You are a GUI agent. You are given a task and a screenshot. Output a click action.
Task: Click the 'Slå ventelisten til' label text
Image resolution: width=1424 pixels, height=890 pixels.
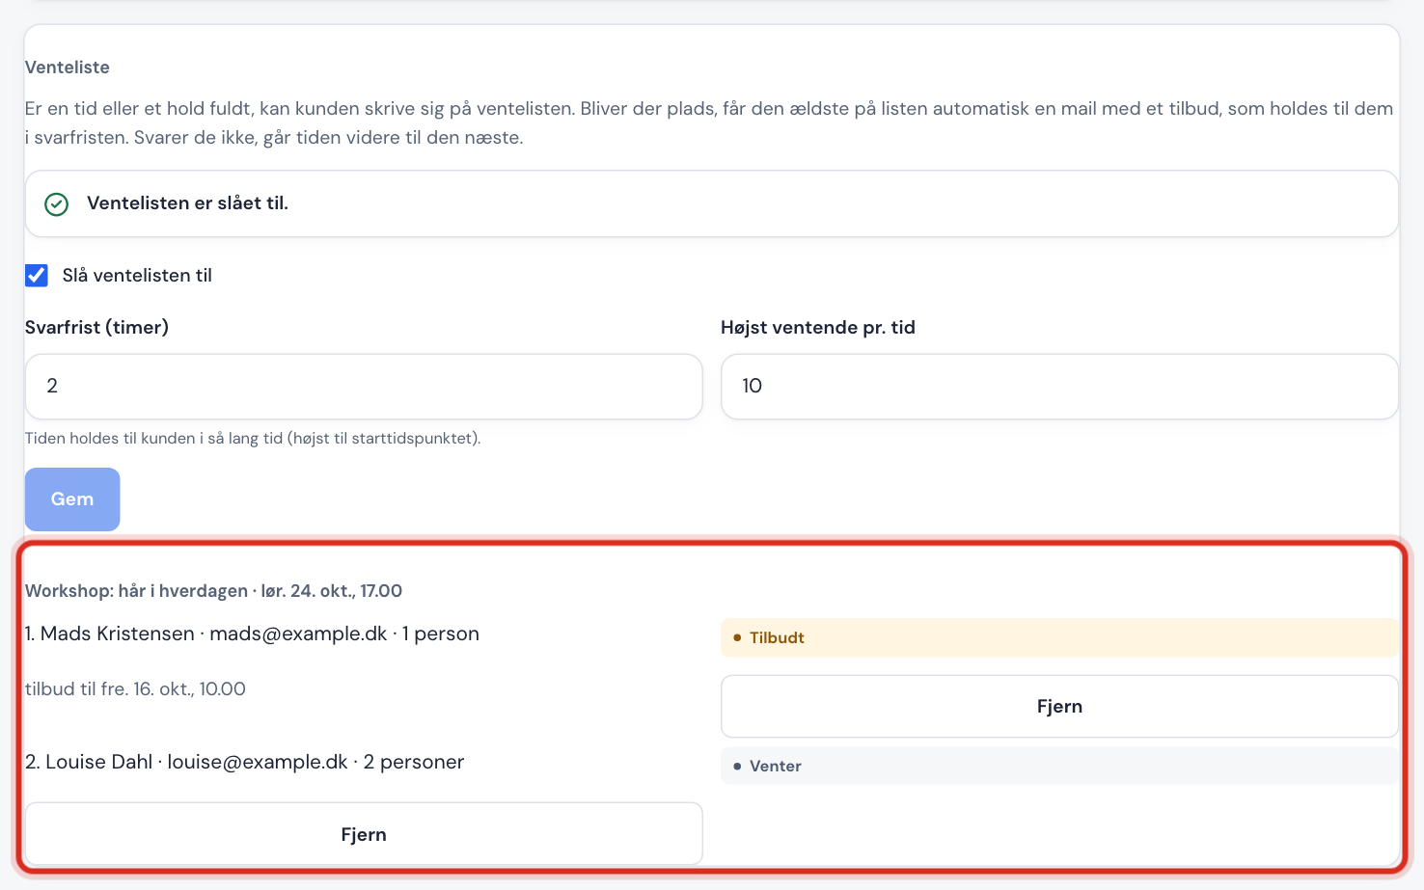pyautogui.click(x=137, y=276)
